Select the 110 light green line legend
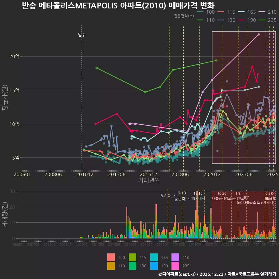279x279 pixels. coord(206,20)
